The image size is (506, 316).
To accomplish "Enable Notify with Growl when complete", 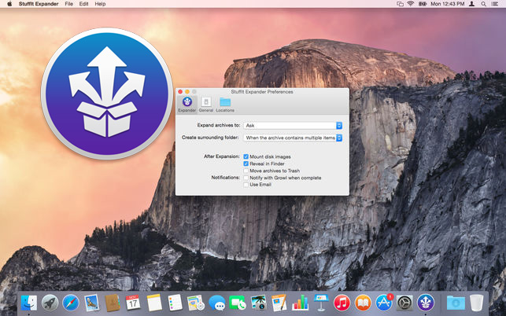I will pos(246,178).
